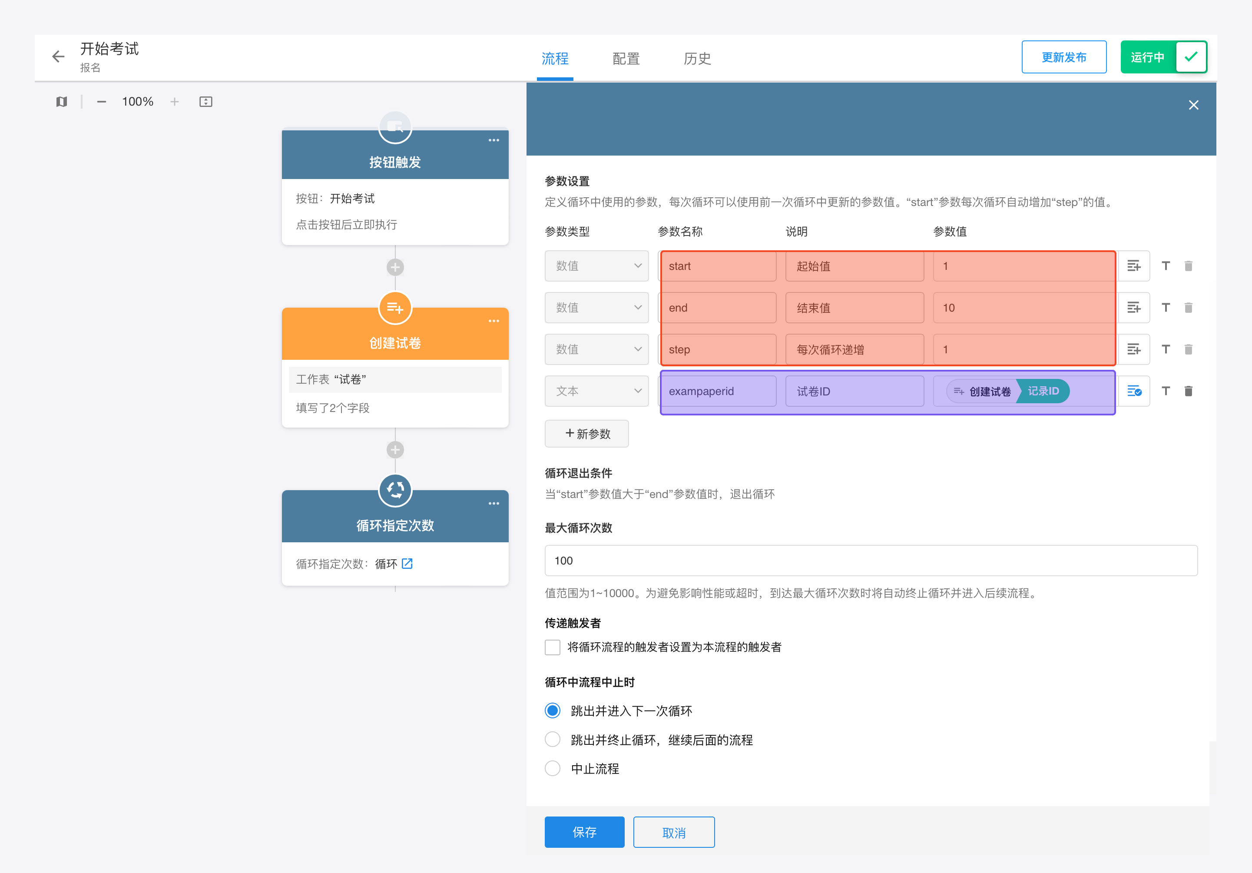This screenshot has width=1252, height=873.
Task: Click node field selector icon for start value
Action: click(1134, 266)
